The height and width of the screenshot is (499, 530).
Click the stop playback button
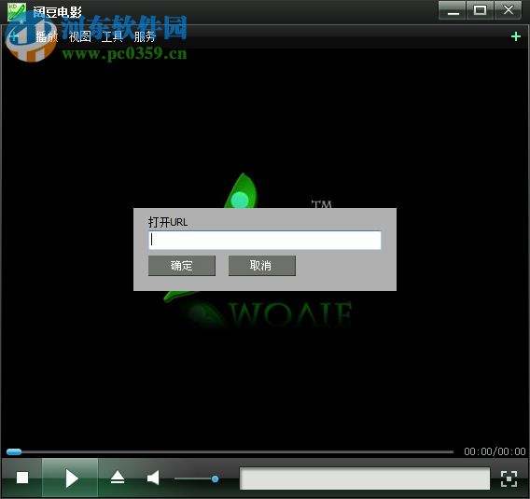22,478
